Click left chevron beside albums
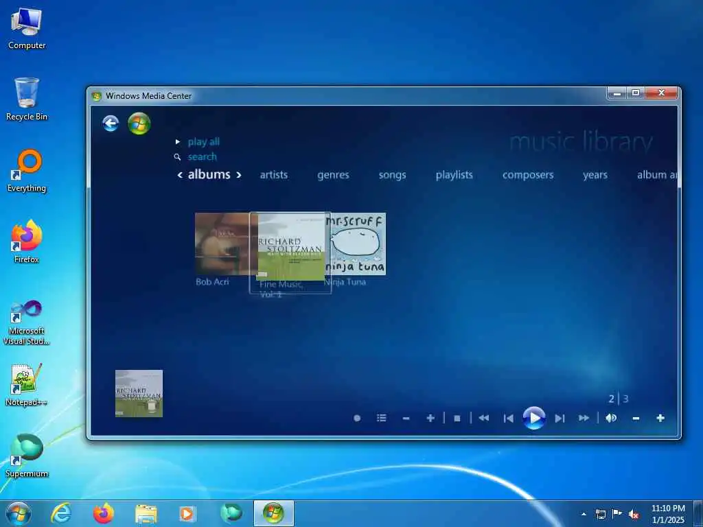Viewport: 703px width, 527px height. pyautogui.click(x=180, y=175)
